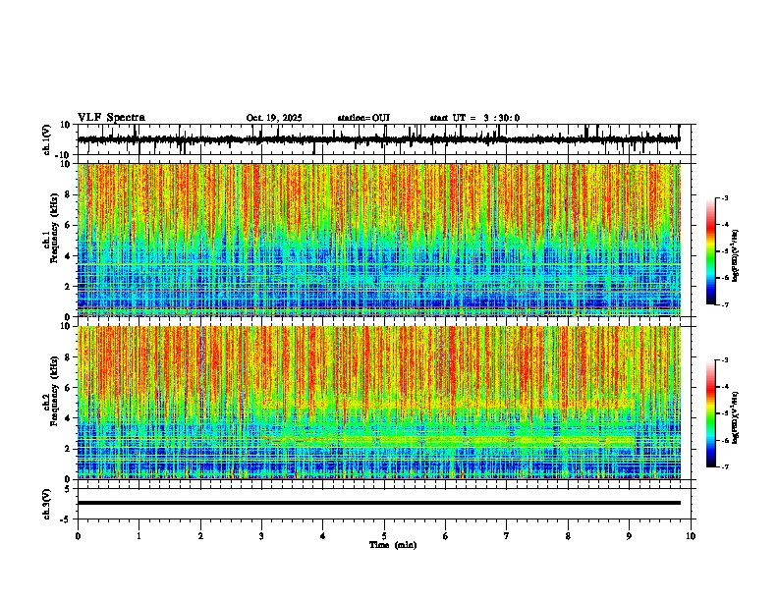778x601 pixels.
Task: Click the 'ch.1(V)' axis label
Action: (x=47, y=139)
